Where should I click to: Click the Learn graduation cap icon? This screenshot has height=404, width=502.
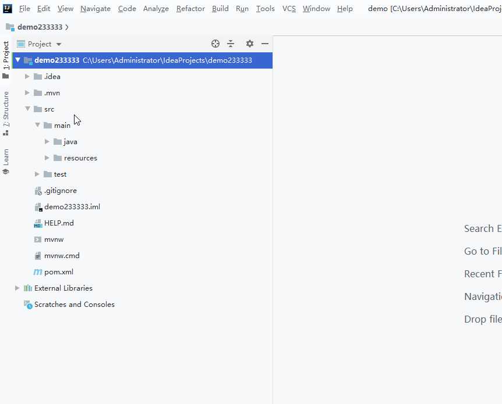coord(5,172)
